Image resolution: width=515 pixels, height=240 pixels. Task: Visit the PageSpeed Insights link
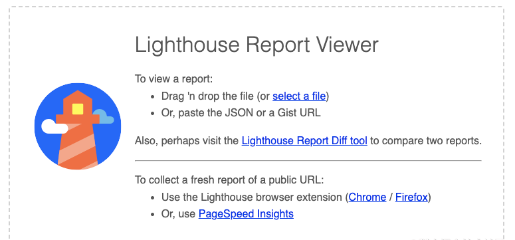[x=246, y=214]
